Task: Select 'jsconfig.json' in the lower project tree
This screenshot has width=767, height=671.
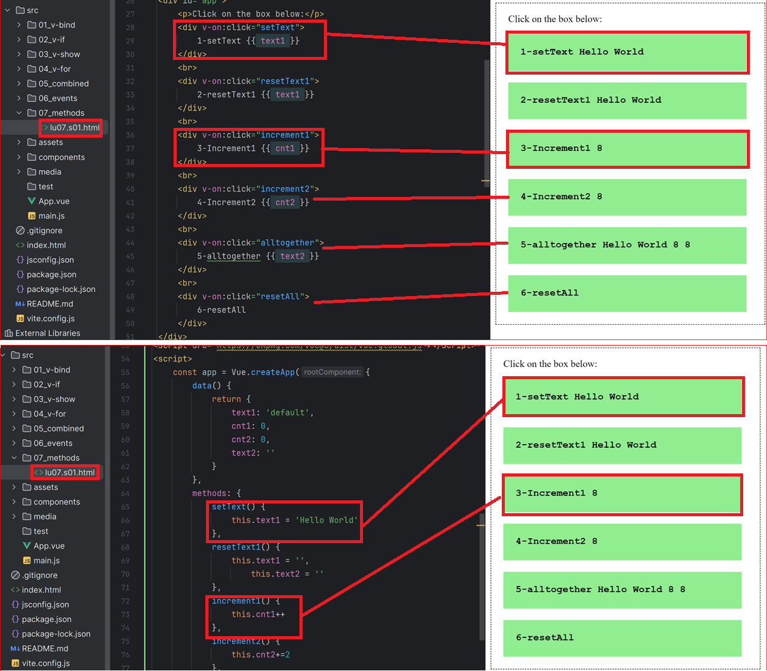Action: (x=45, y=605)
